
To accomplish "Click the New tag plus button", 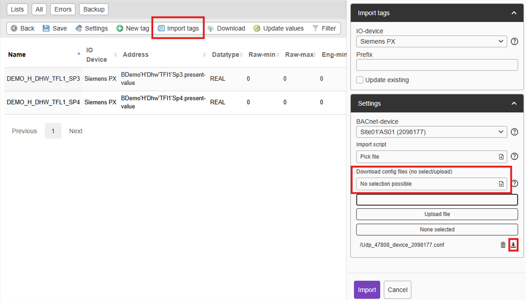I will pos(133,28).
